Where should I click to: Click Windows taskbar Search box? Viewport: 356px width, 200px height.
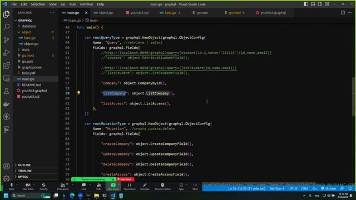click(31, 196)
